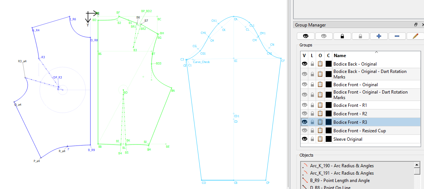The image size is (424, 189).
Task: Click the show all groups eye button
Action: point(305,36)
